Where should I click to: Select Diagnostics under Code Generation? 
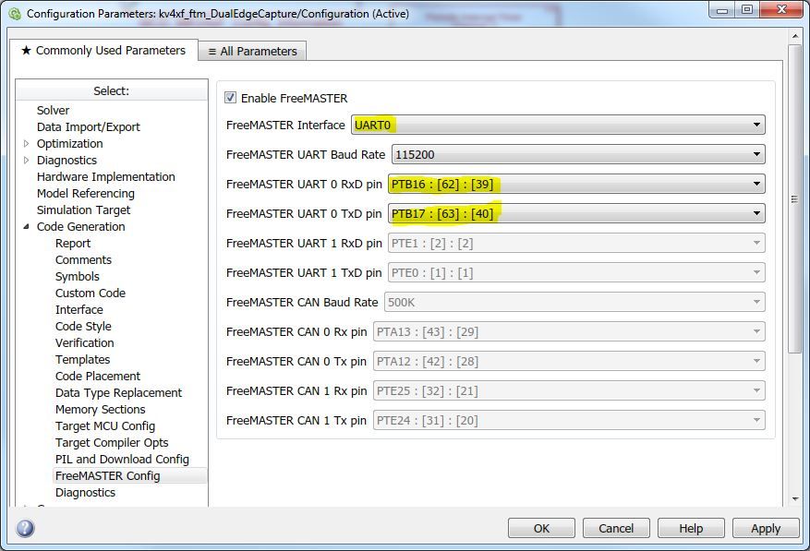(x=85, y=493)
